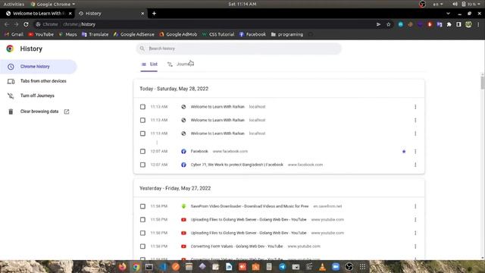Switch to the List view tab
The image size is (485, 273).
(x=149, y=64)
